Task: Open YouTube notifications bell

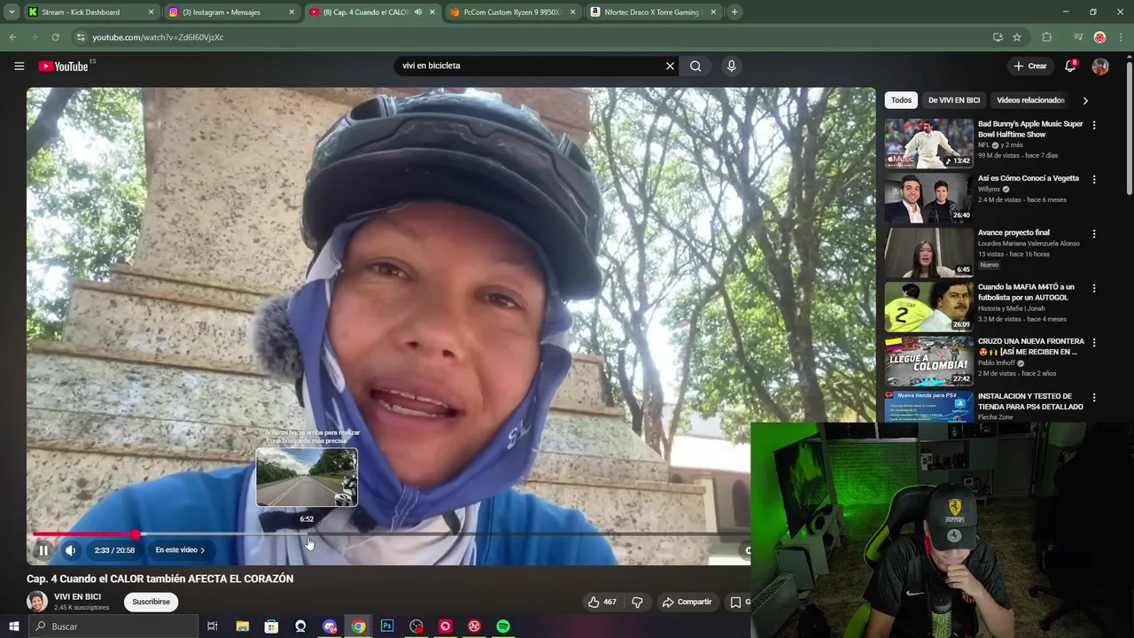Action: [1070, 66]
